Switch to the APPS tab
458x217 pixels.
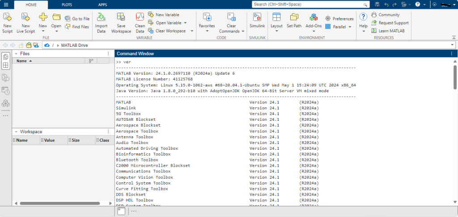coord(102,4)
